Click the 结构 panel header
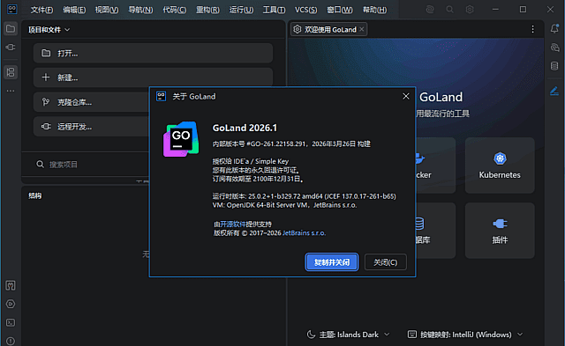 [x=35, y=195]
